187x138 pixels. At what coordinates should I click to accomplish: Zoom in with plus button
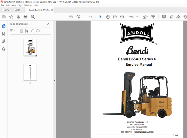pyautogui.click(x=122, y=17)
